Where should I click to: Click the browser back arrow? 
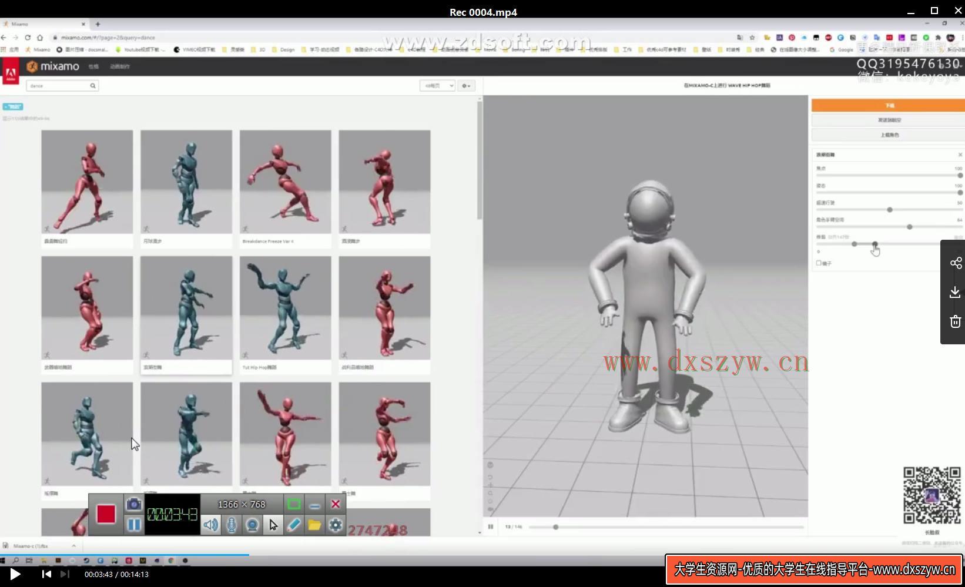coord(4,38)
